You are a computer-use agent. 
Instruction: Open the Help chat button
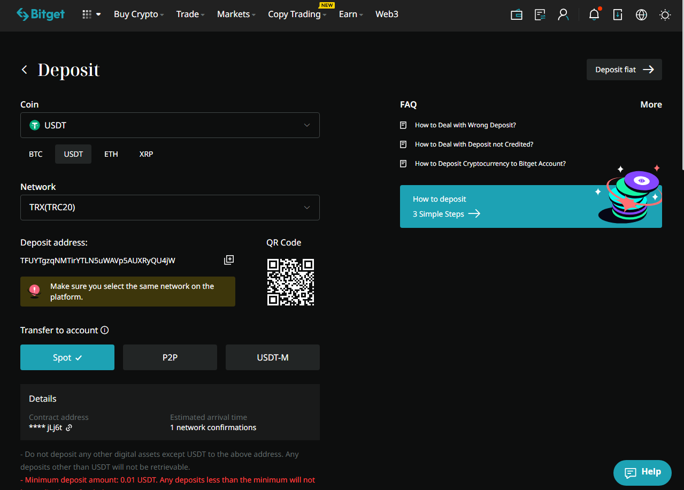(x=642, y=472)
